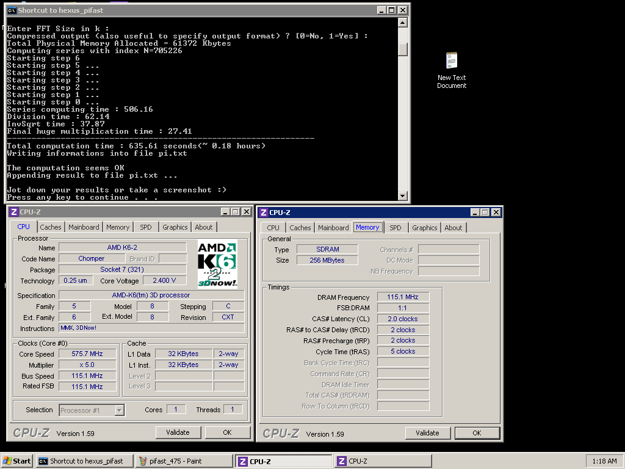
Task: Click the 1:18 AM system clock
Action: 604,461
